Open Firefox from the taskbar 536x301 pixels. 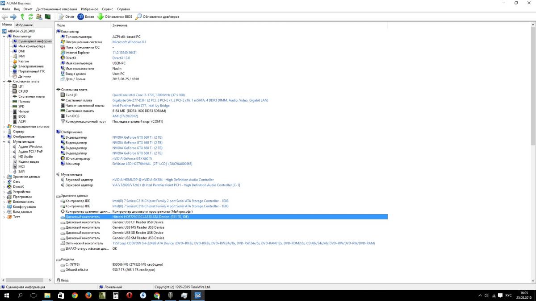pyautogui.click(x=88, y=295)
